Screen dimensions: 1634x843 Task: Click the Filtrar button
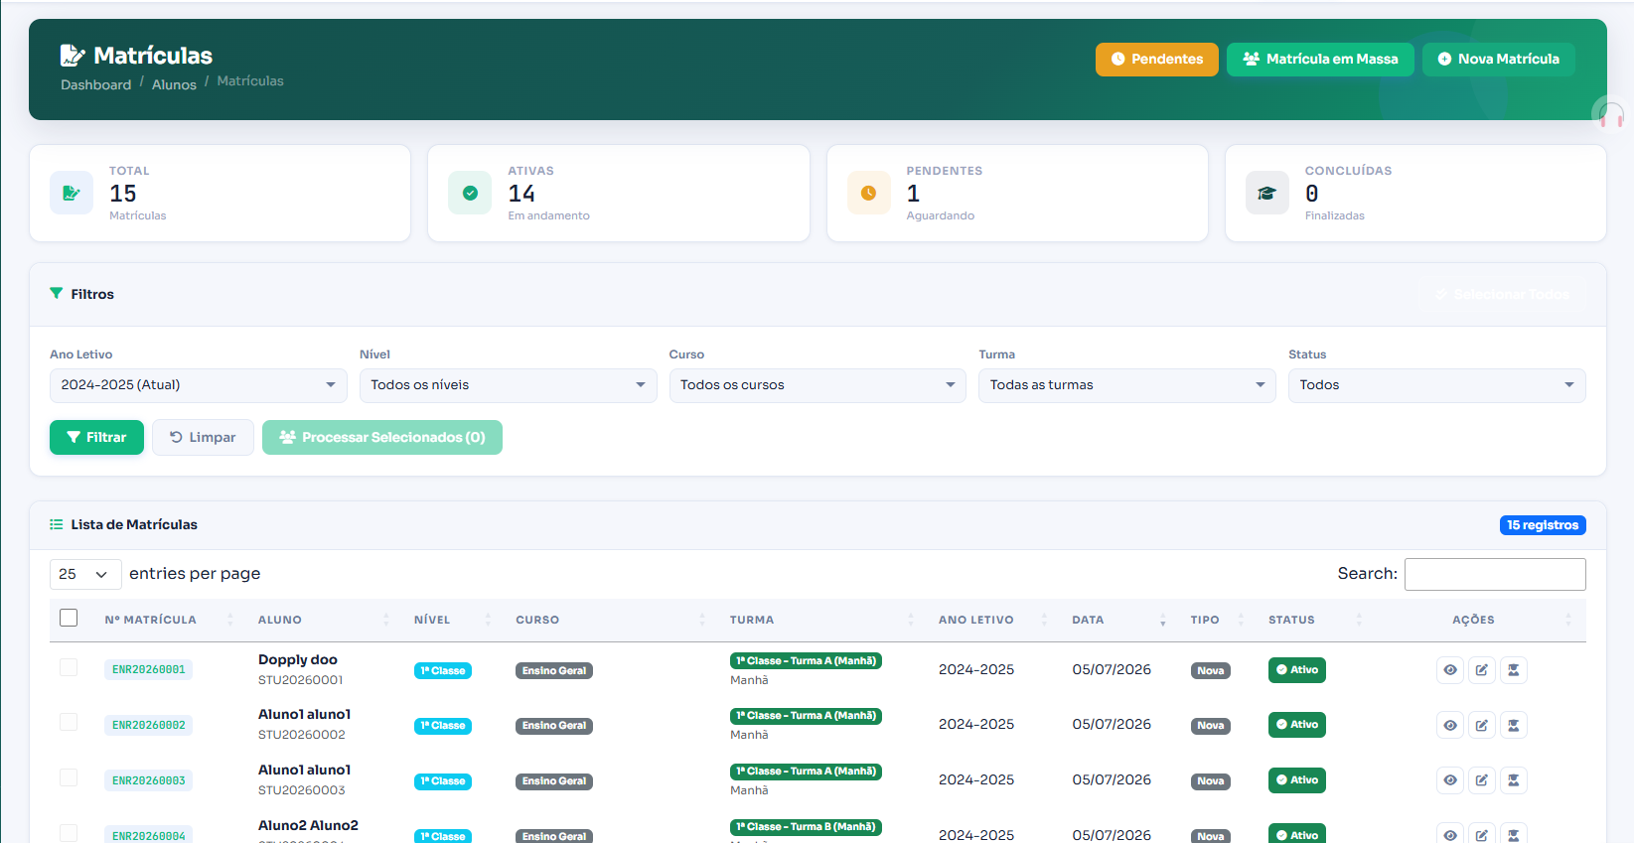pos(96,437)
